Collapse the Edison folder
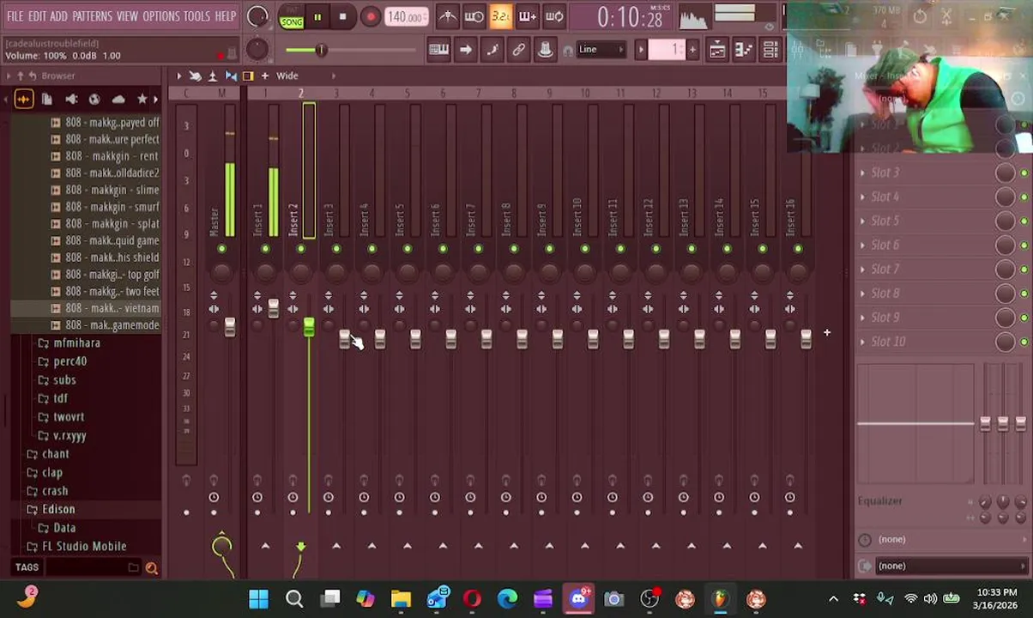The height and width of the screenshot is (618, 1033). (51, 509)
